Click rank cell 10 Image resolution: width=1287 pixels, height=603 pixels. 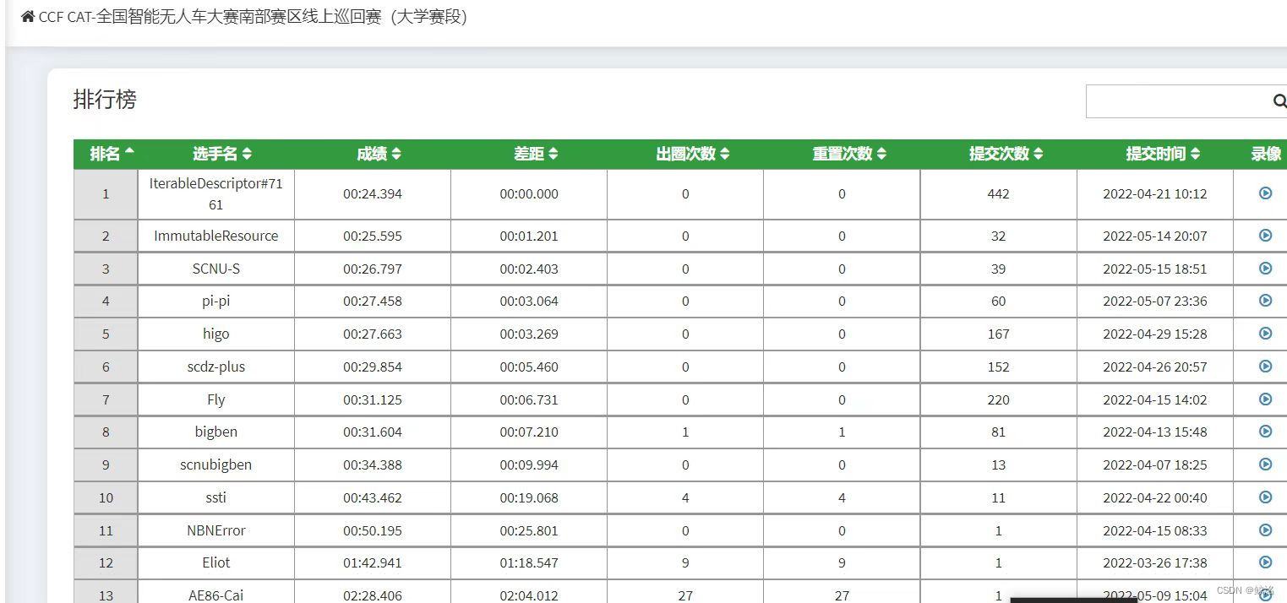(x=106, y=497)
